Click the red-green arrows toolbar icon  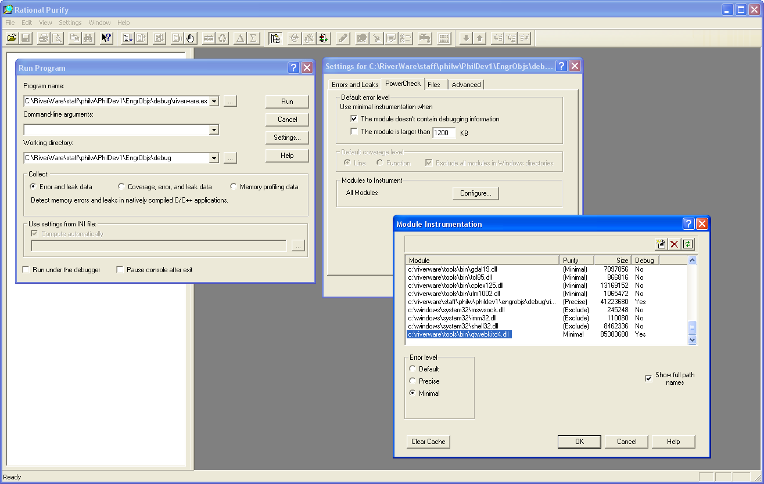coord(324,38)
